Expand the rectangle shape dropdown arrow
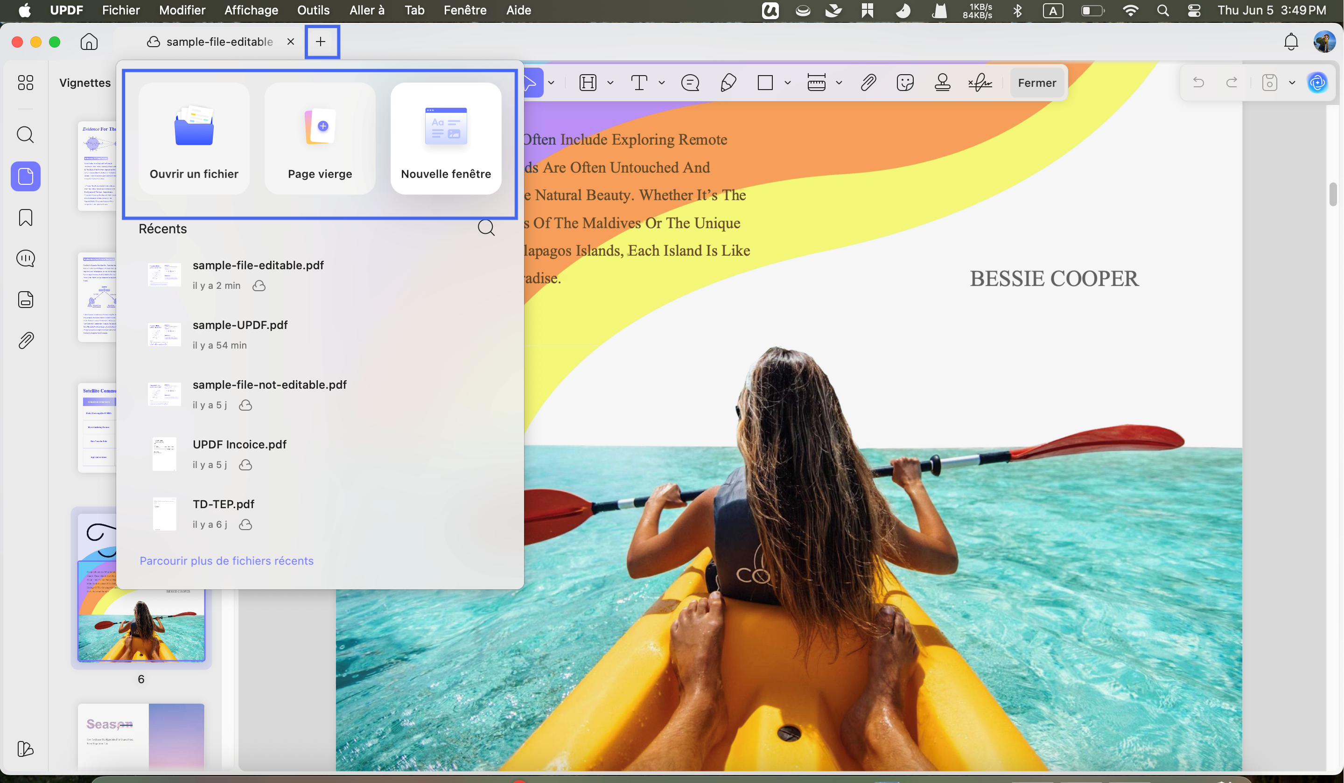The image size is (1344, 783). click(x=787, y=83)
